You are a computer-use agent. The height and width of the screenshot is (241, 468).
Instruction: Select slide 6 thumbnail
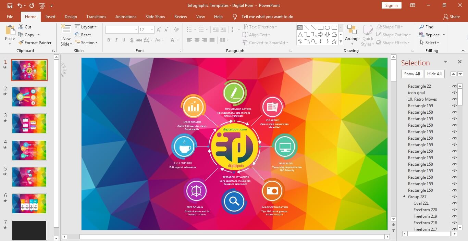(x=29, y=204)
